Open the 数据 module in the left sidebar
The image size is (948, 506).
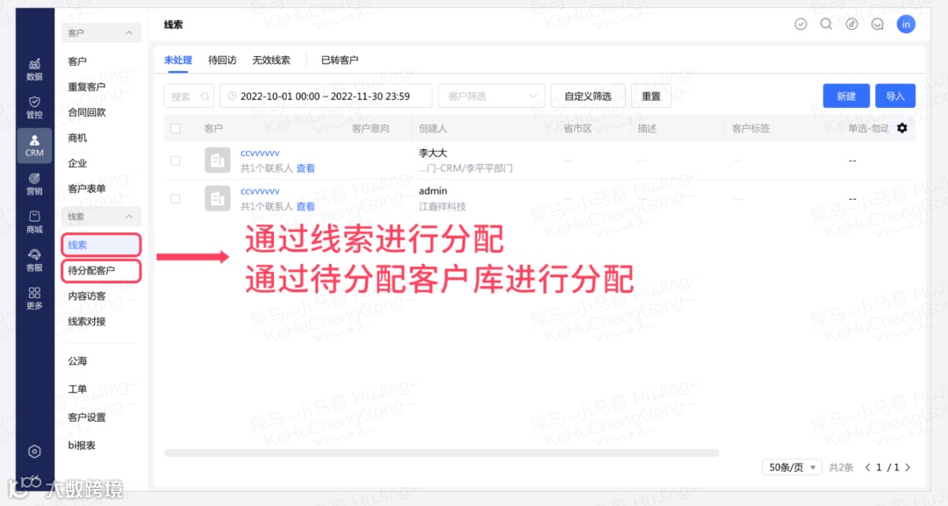(x=34, y=70)
